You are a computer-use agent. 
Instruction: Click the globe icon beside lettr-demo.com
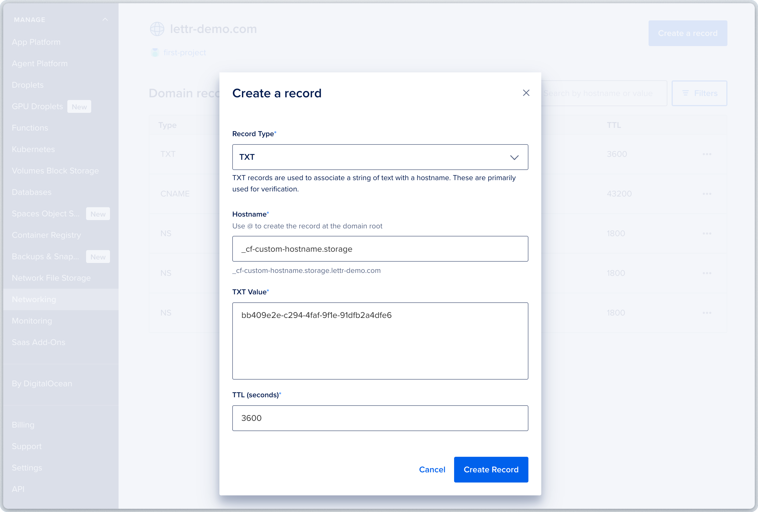pos(157,29)
